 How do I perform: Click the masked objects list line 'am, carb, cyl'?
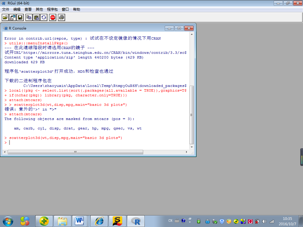[x=78, y=128]
